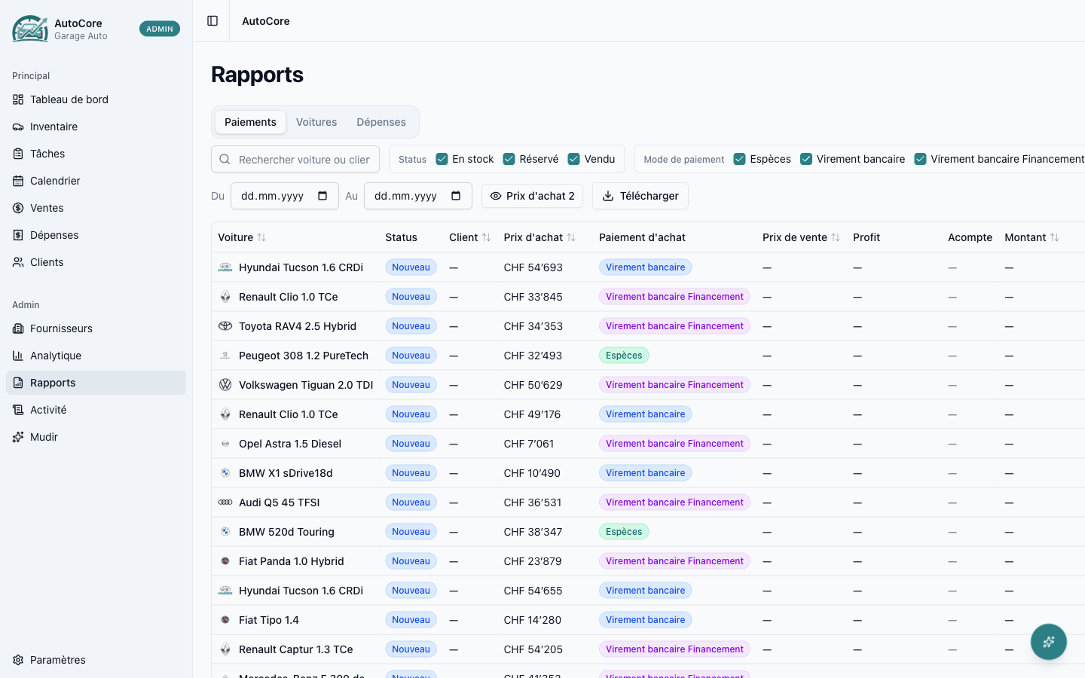Toggle the Espèces payment mode checkbox
Viewport: 1085px width, 678px height.
(740, 159)
